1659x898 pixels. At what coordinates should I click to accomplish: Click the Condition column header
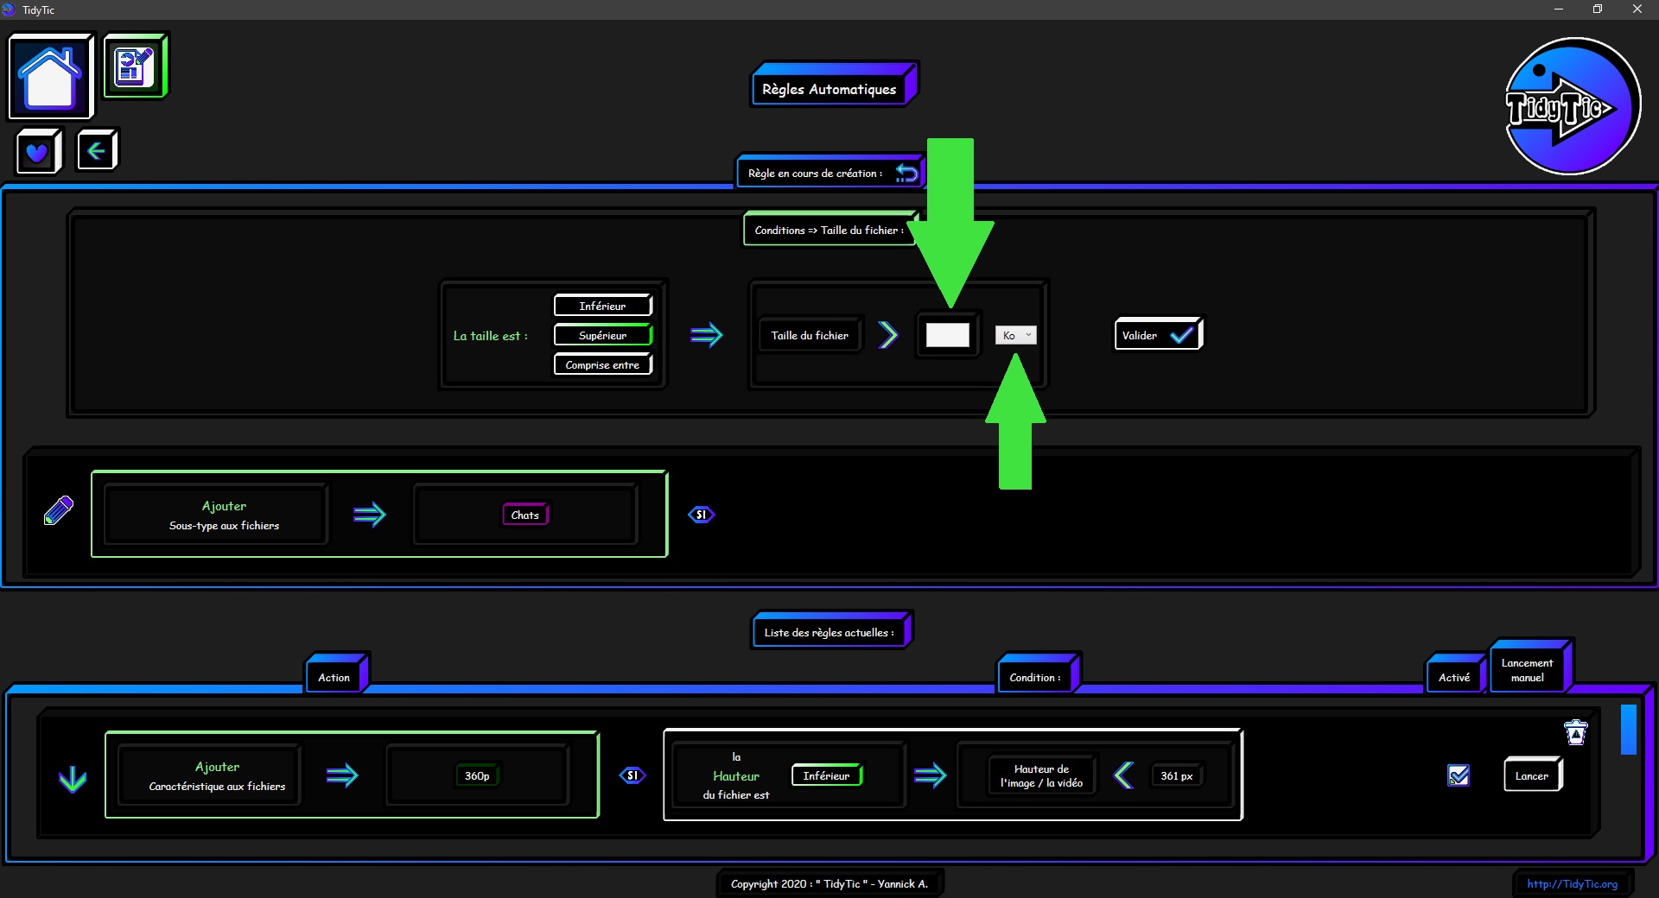[1035, 677]
